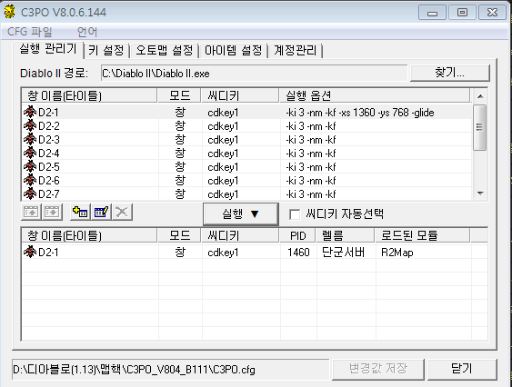Screen dimensions: 512x387
Task: Open the CFG 파일 menu
Action: click(x=29, y=32)
